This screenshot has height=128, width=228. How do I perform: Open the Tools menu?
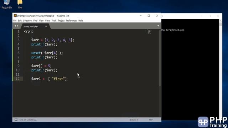coord(54,21)
